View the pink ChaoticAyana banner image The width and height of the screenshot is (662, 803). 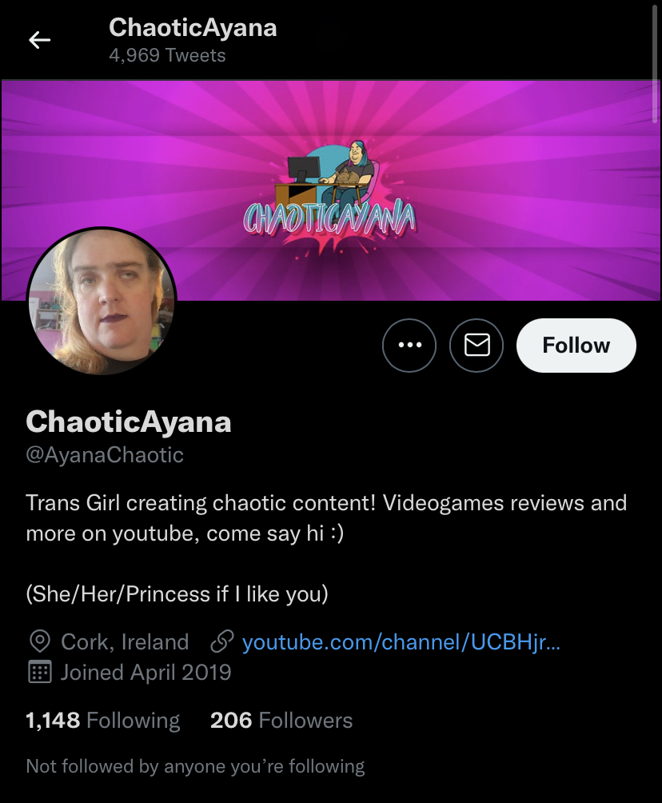(331, 190)
